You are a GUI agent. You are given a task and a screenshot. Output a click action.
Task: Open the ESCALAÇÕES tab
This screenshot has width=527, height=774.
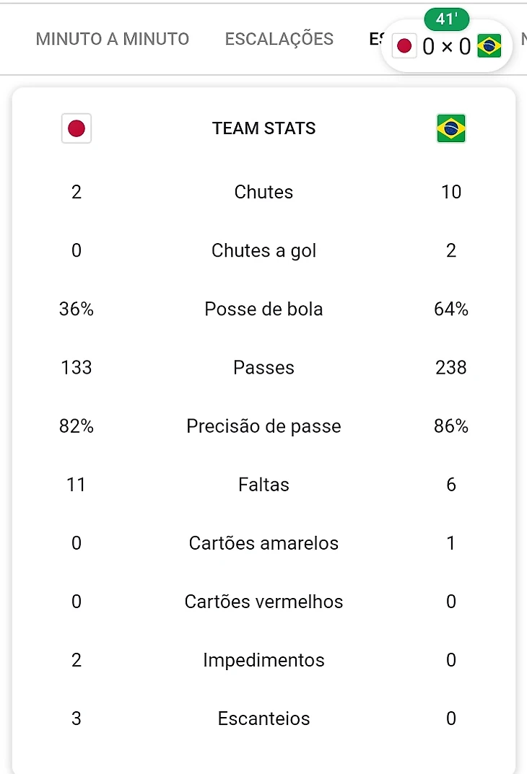pyautogui.click(x=279, y=39)
